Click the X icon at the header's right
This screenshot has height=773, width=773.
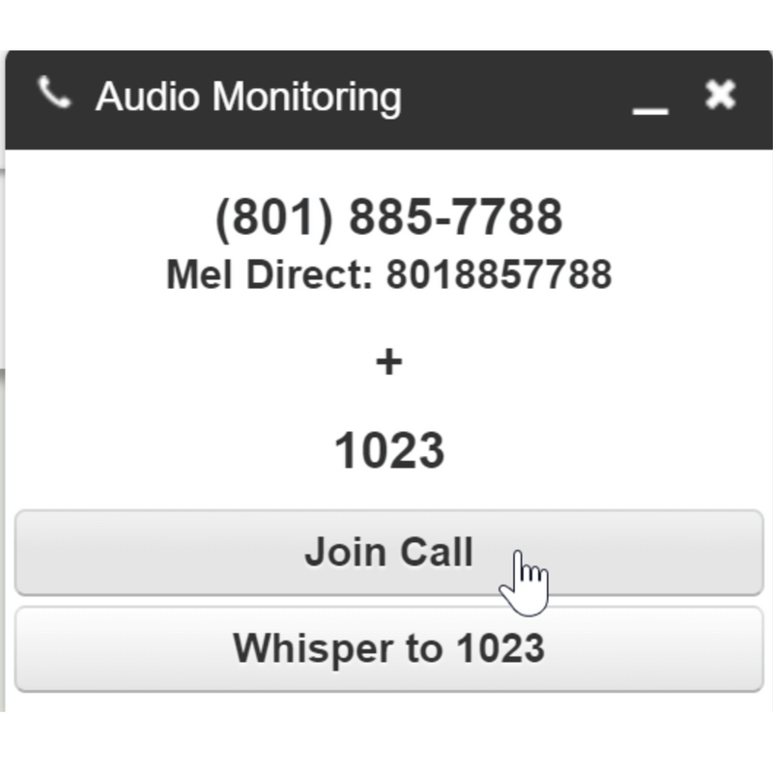(720, 95)
